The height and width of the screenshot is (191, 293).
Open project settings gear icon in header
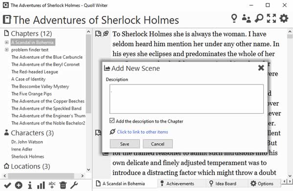click(x=284, y=18)
